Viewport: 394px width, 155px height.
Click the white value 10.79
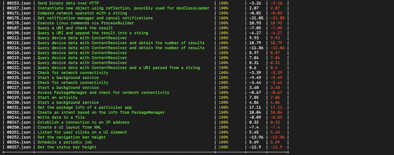(255, 43)
